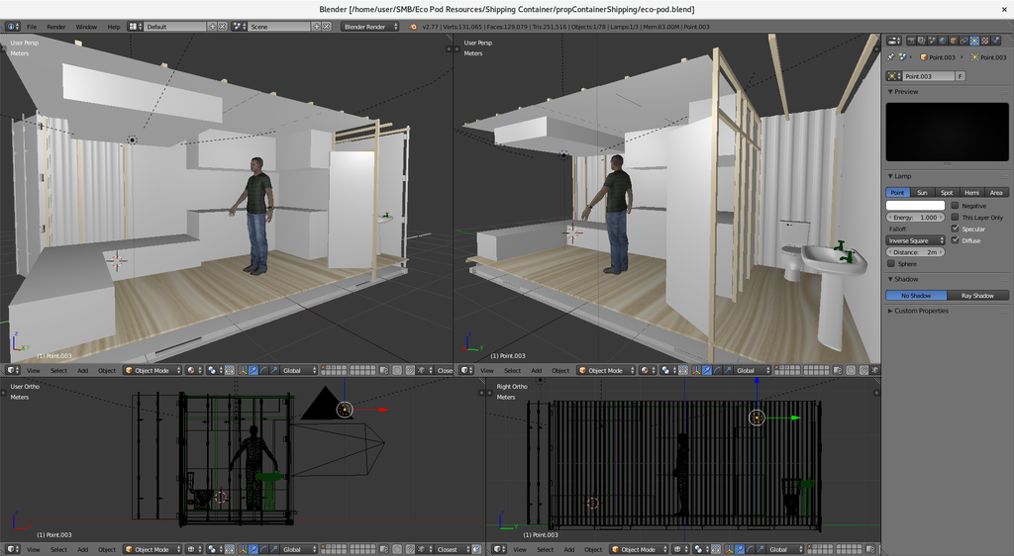This screenshot has width=1014, height=556.
Task: Open Global orientation dropdown in User Ortho viewport
Action: coord(299,549)
